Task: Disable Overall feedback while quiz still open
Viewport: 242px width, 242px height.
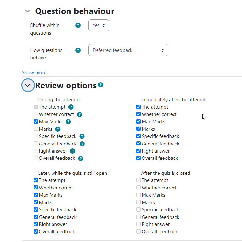Action: [36, 231]
